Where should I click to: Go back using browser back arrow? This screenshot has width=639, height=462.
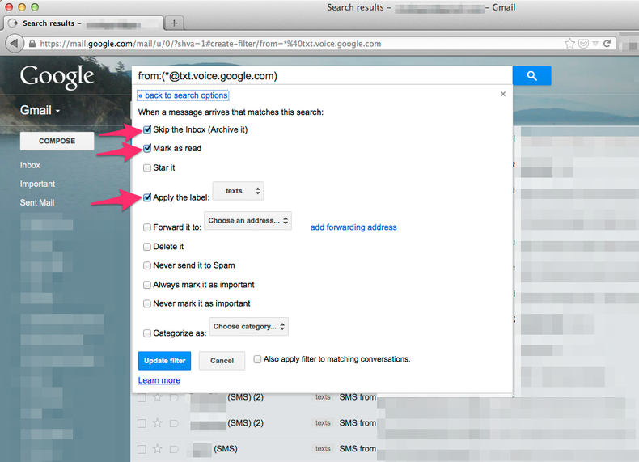[14, 43]
